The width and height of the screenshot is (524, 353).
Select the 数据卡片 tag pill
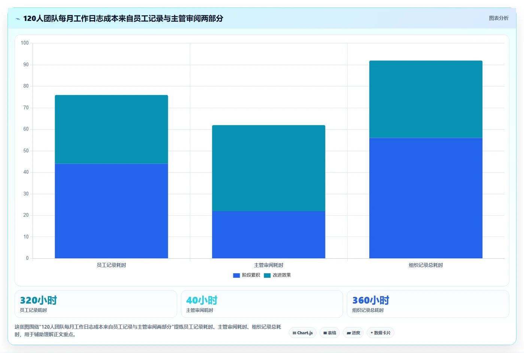381,333
